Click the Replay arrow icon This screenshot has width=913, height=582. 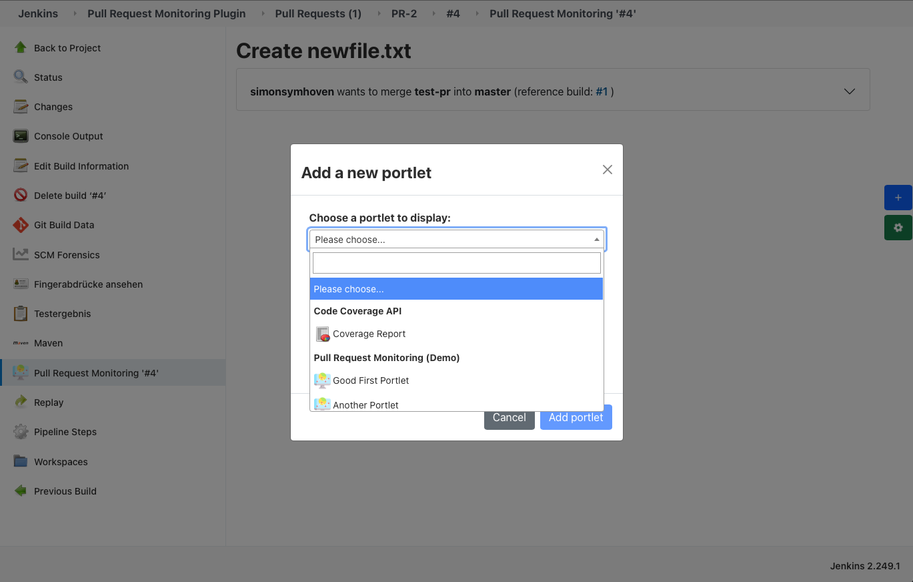(21, 402)
